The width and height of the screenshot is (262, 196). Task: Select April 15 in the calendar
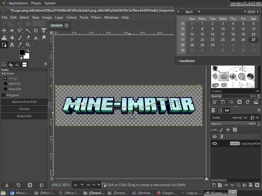(202, 34)
